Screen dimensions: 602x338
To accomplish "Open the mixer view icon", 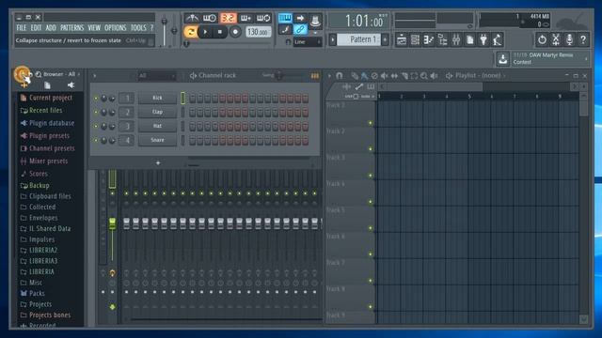I will (455, 39).
